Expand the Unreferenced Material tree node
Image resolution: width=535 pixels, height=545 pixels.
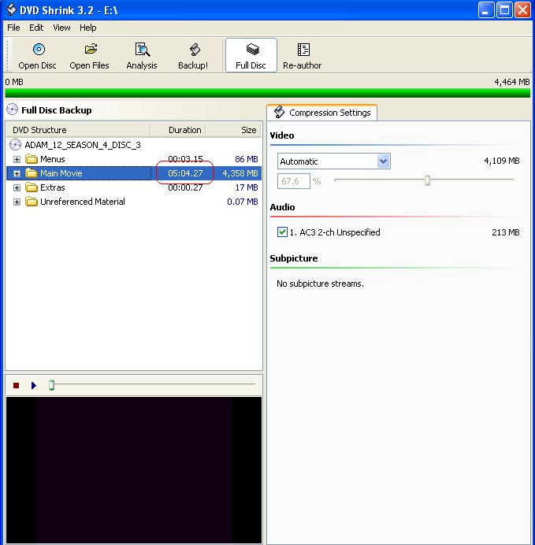17,202
